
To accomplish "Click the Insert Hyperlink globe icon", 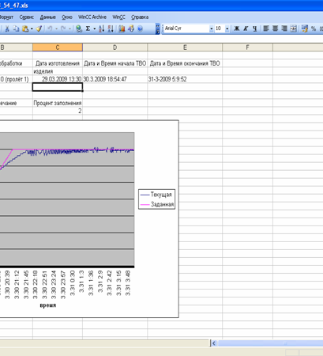I will click(x=79, y=28).
